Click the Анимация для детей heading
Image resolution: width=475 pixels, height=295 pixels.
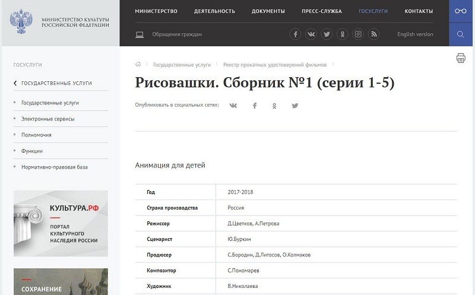point(170,165)
